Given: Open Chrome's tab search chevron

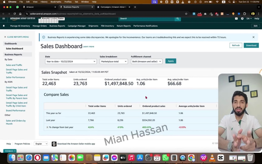Looking at the screenshot, I should tap(259, 7).
